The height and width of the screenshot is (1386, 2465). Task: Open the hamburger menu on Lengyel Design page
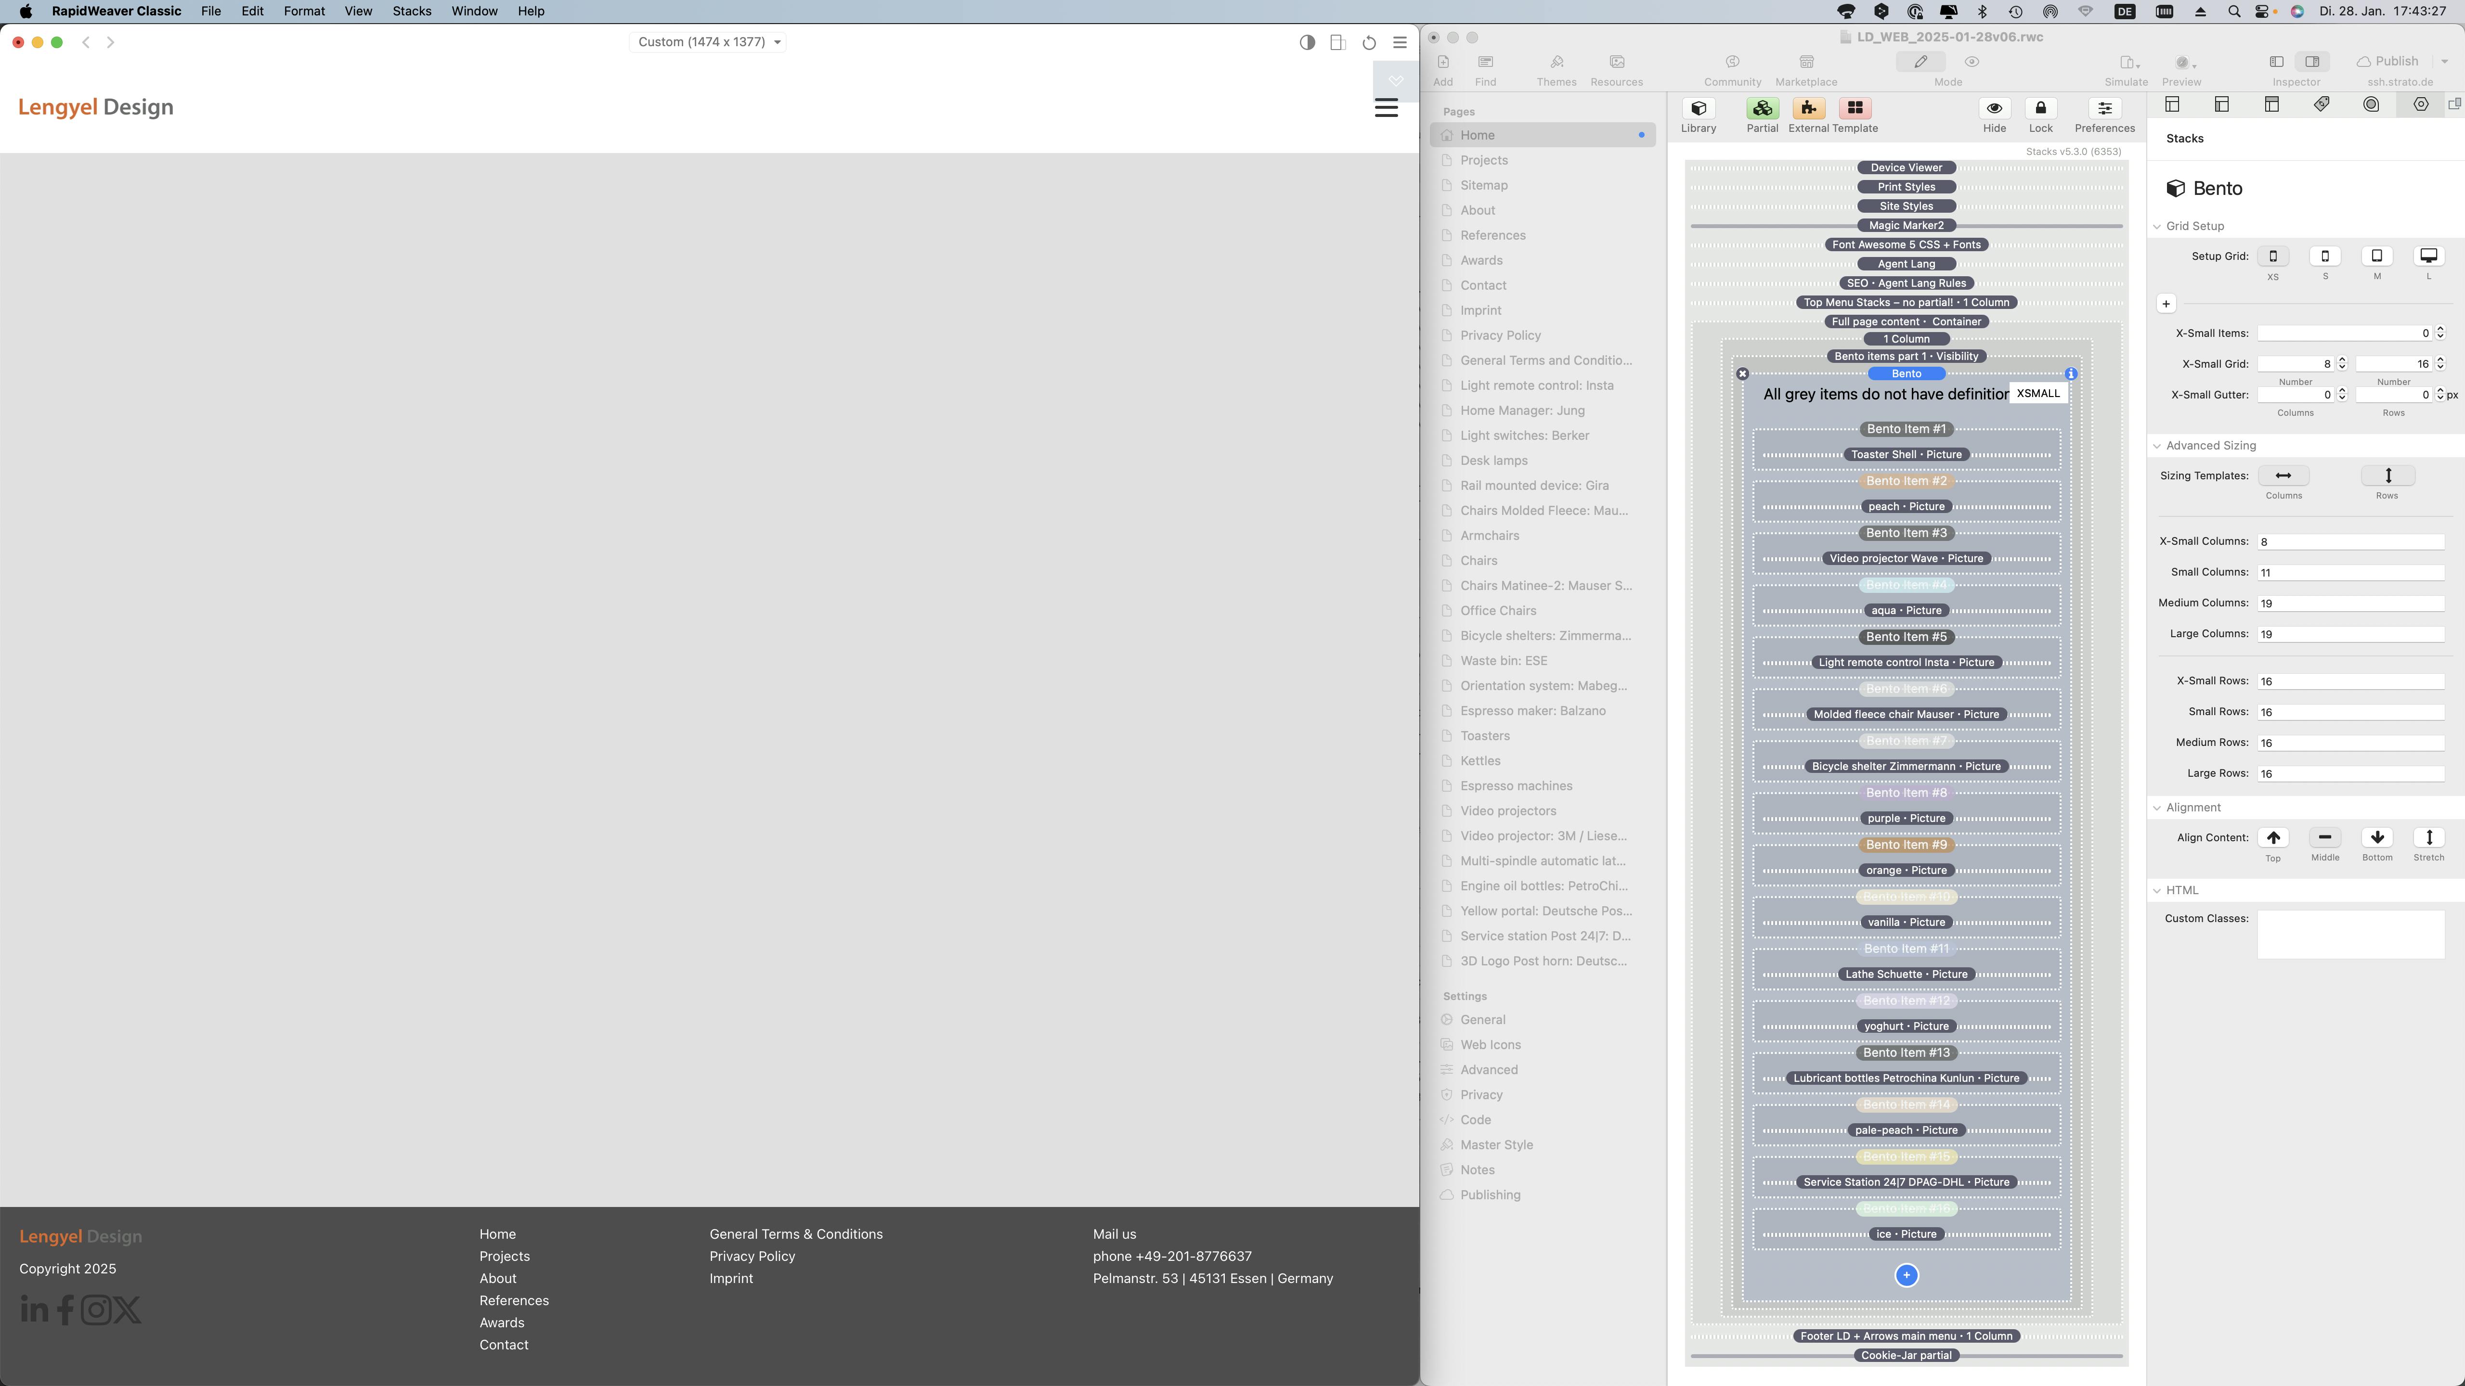pos(1387,108)
